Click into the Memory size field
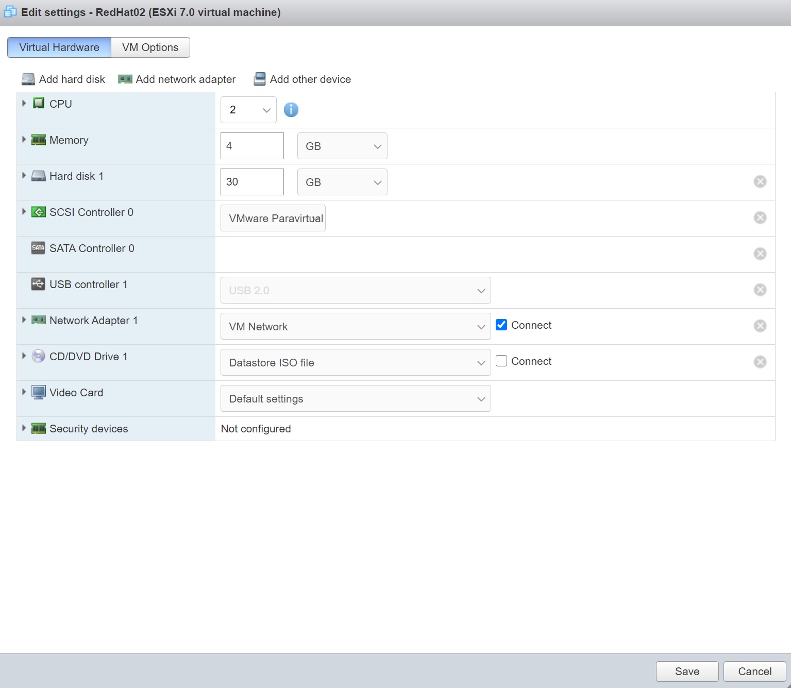The width and height of the screenshot is (791, 688). 251,146
